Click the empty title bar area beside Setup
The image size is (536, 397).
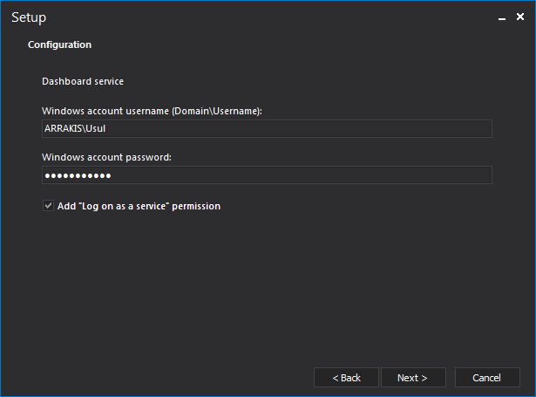pos(261,17)
